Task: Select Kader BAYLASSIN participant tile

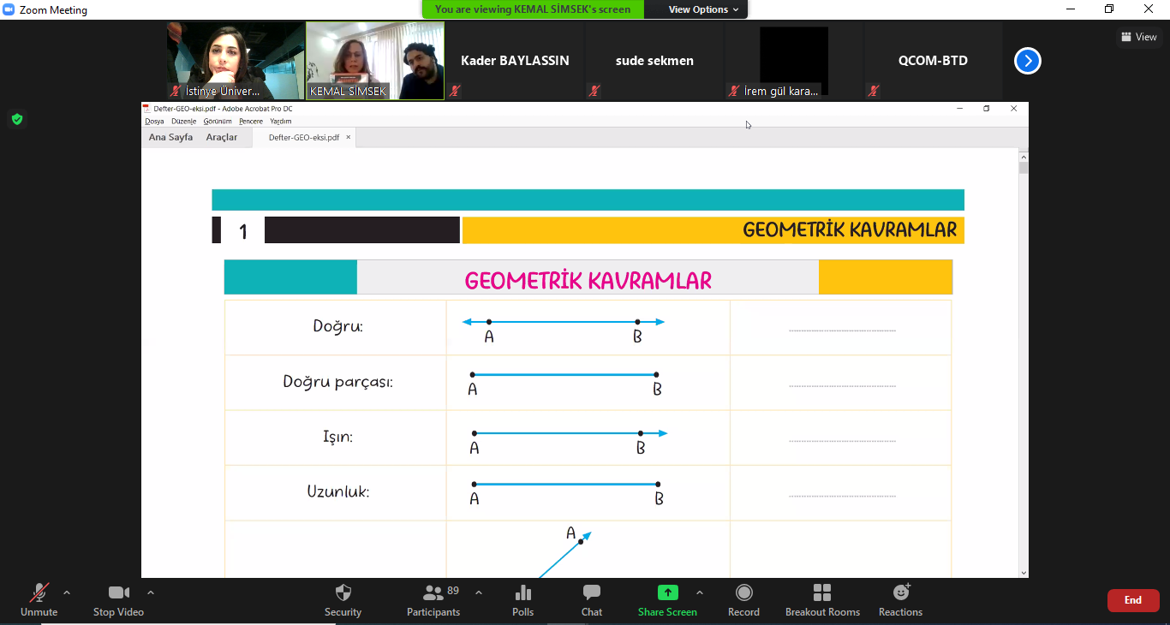Action: point(515,61)
